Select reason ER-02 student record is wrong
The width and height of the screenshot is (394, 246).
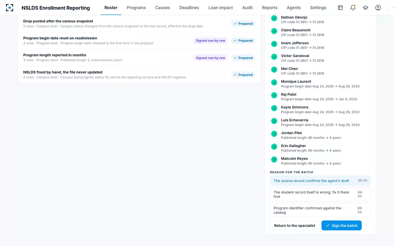[x=320, y=194]
